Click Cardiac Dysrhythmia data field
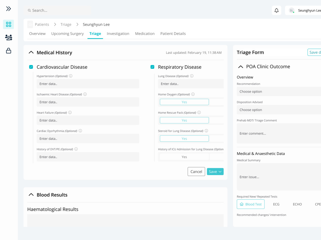 click(88, 139)
